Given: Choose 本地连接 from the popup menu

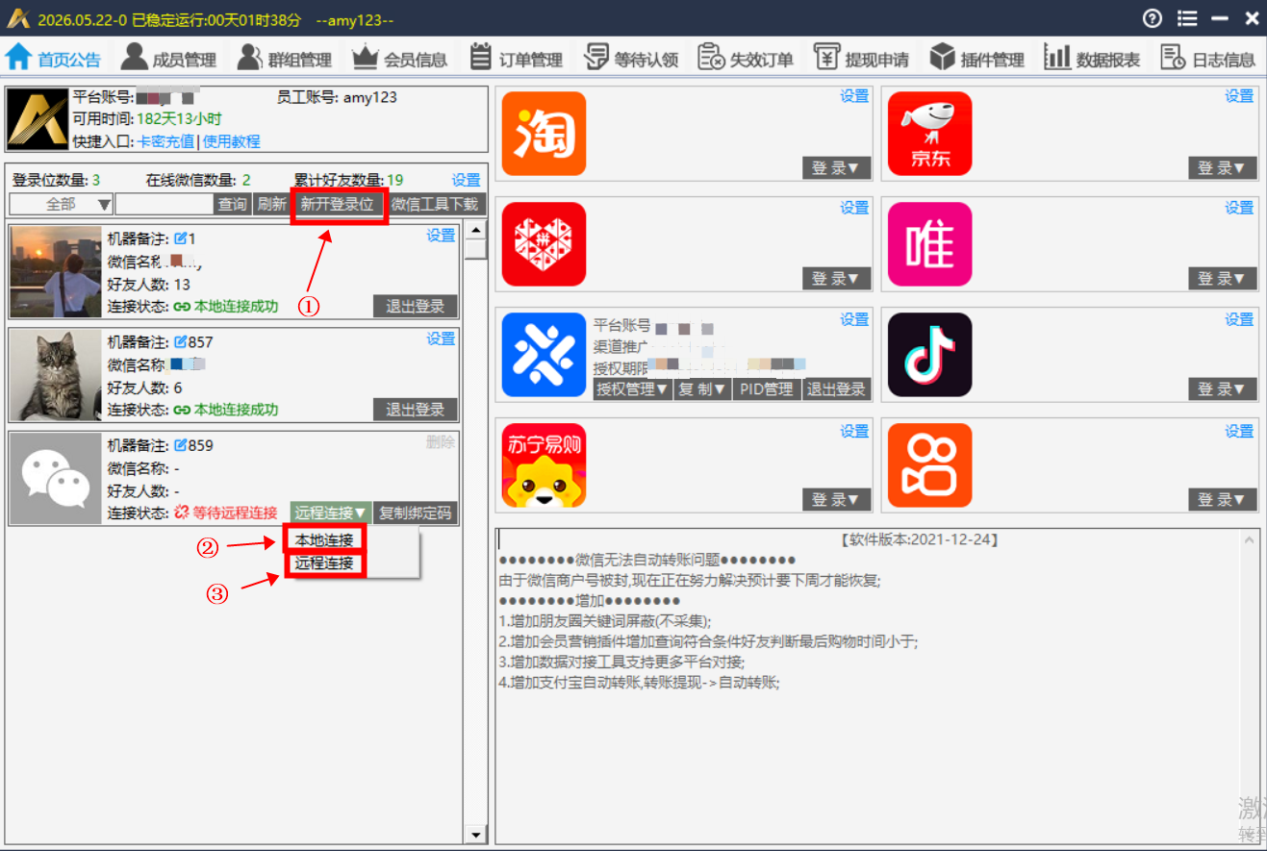Looking at the screenshot, I should [324, 539].
